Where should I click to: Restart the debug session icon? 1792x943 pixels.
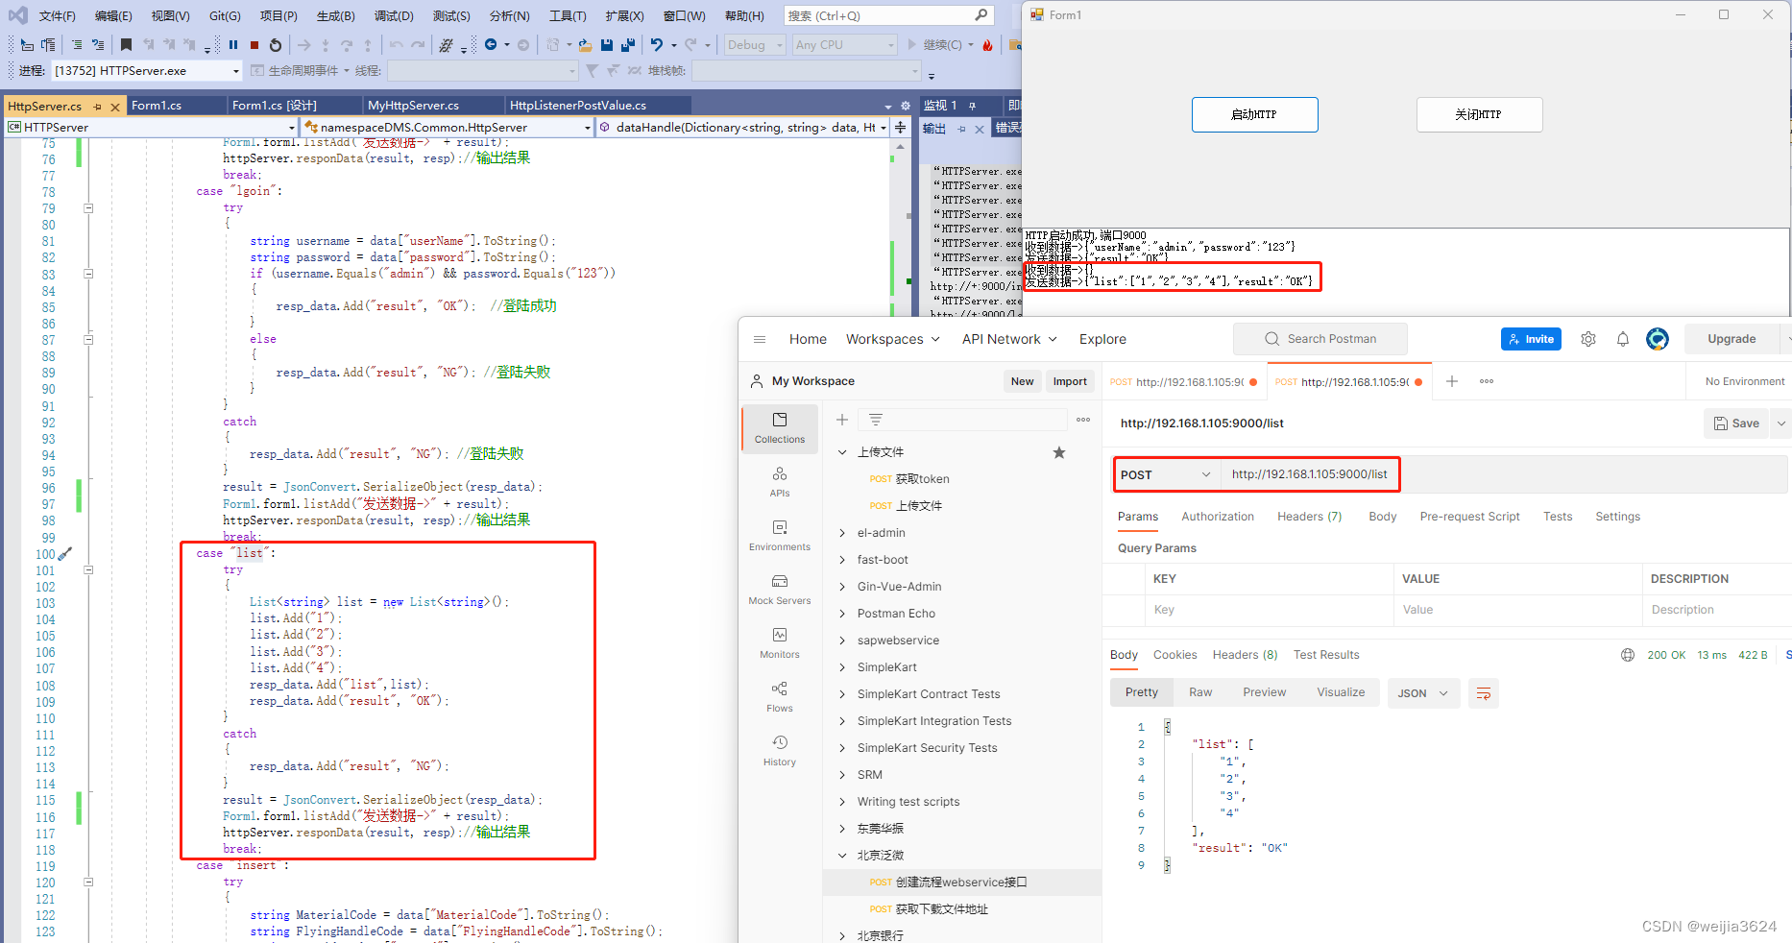[274, 44]
